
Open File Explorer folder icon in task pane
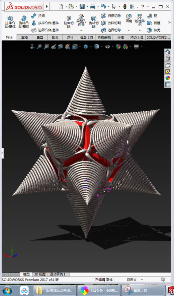click(x=168, y=65)
